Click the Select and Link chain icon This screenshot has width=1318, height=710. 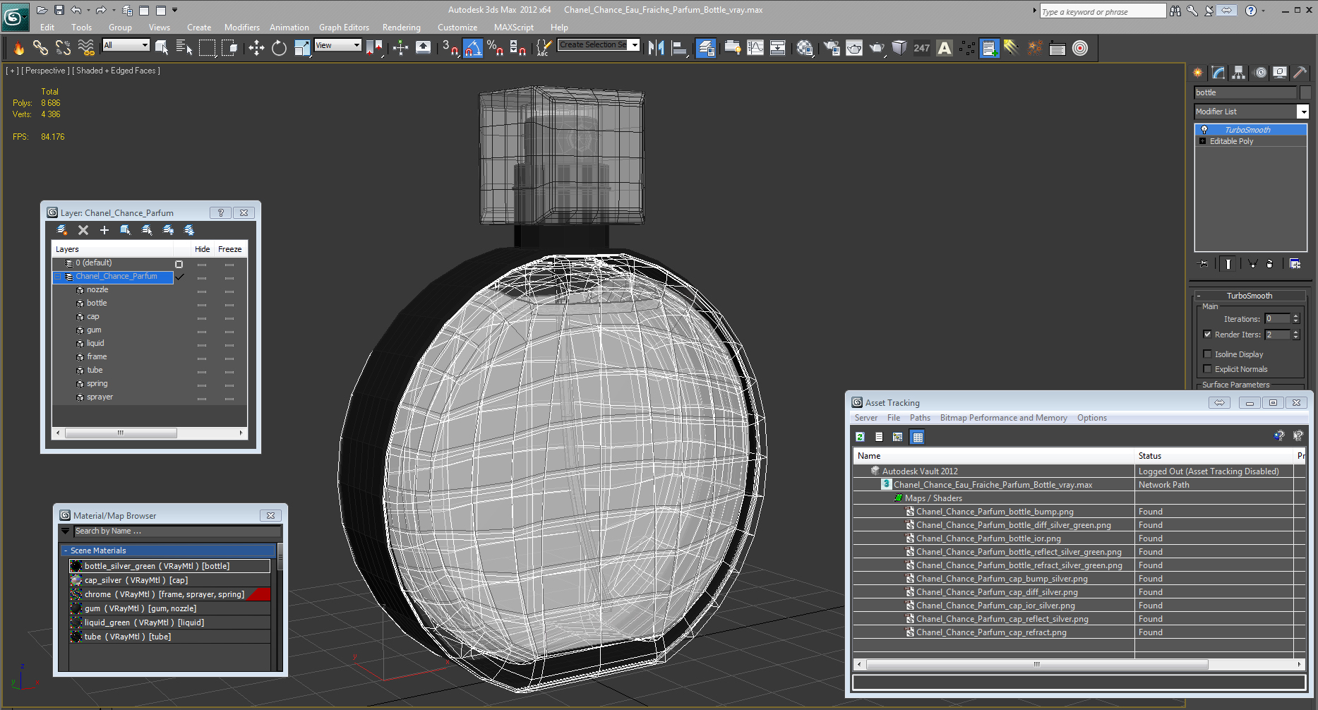(x=40, y=48)
